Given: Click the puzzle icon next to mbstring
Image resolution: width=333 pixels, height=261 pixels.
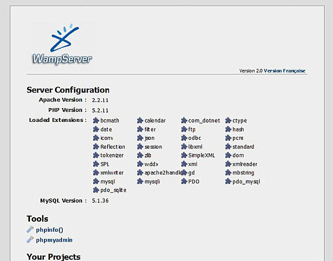Looking at the screenshot, I should pyautogui.click(x=228, y=173).
